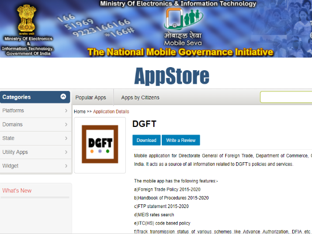Click the AppStore heading title
Viewport: 312px width, 234px height.
coord(172,76)
